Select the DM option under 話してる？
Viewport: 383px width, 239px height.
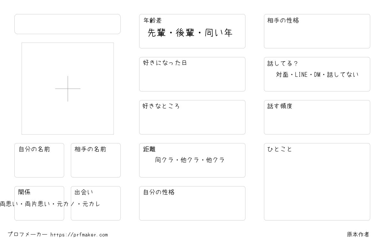coord(317,75)
